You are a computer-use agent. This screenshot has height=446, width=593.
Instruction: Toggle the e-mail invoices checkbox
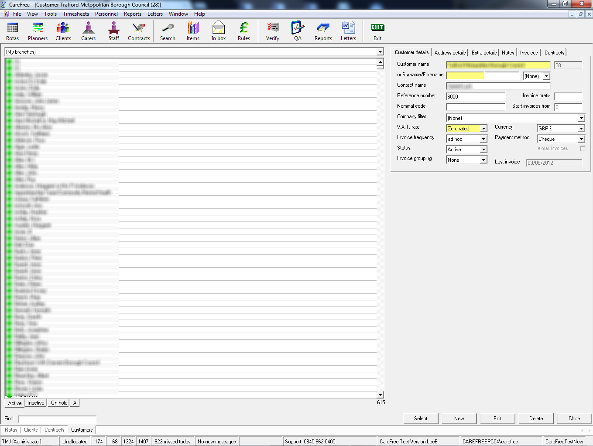pyautogui.click(x=583, y=148)
